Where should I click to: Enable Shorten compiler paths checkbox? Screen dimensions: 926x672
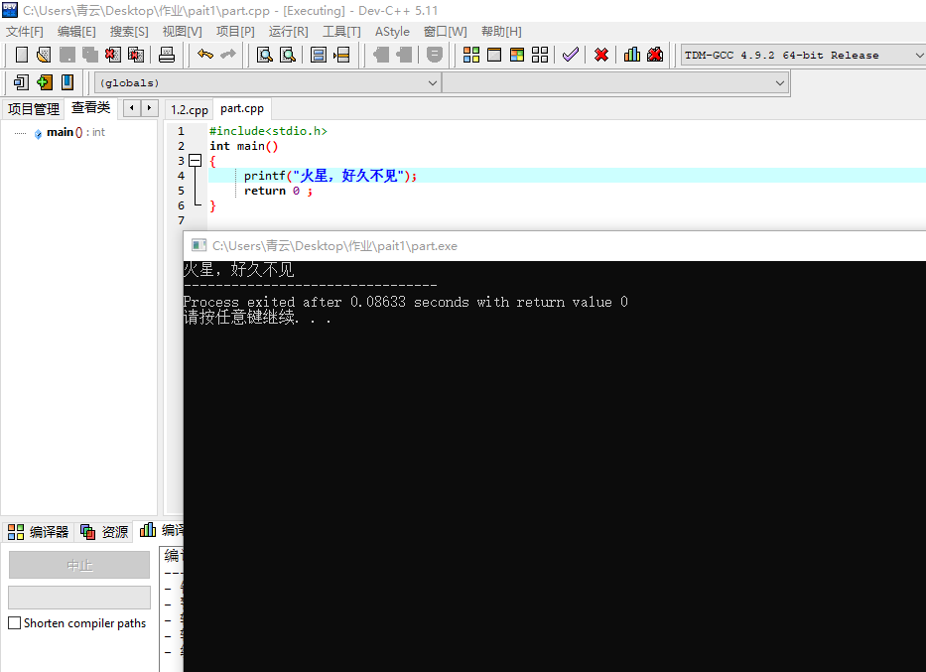(15, 623)
